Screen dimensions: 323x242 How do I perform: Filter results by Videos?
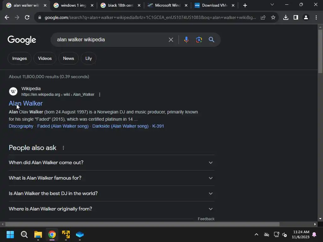coord(45,58)
